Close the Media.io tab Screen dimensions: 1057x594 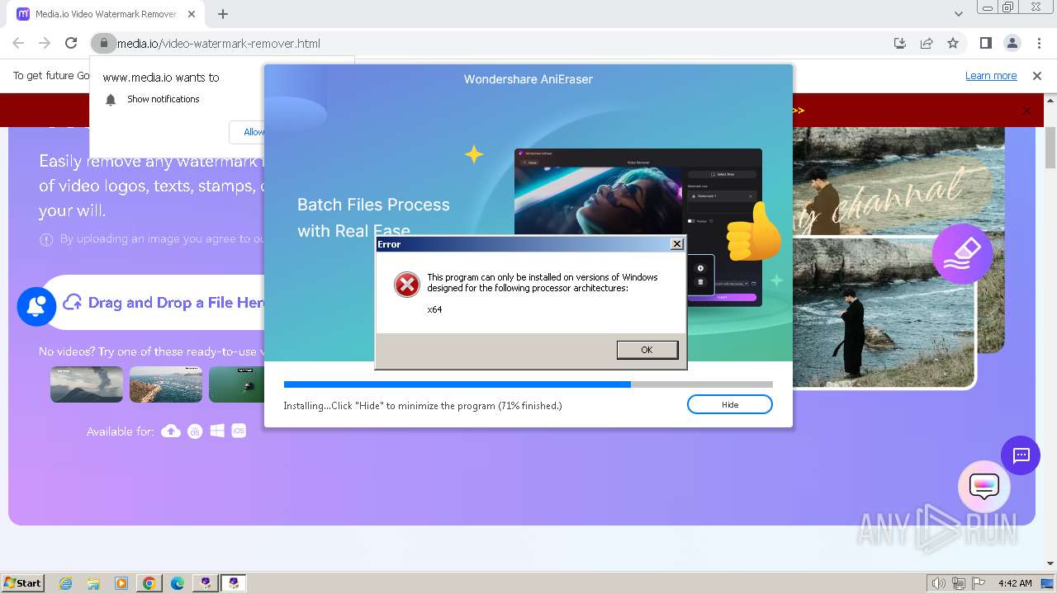pos(192,14)
